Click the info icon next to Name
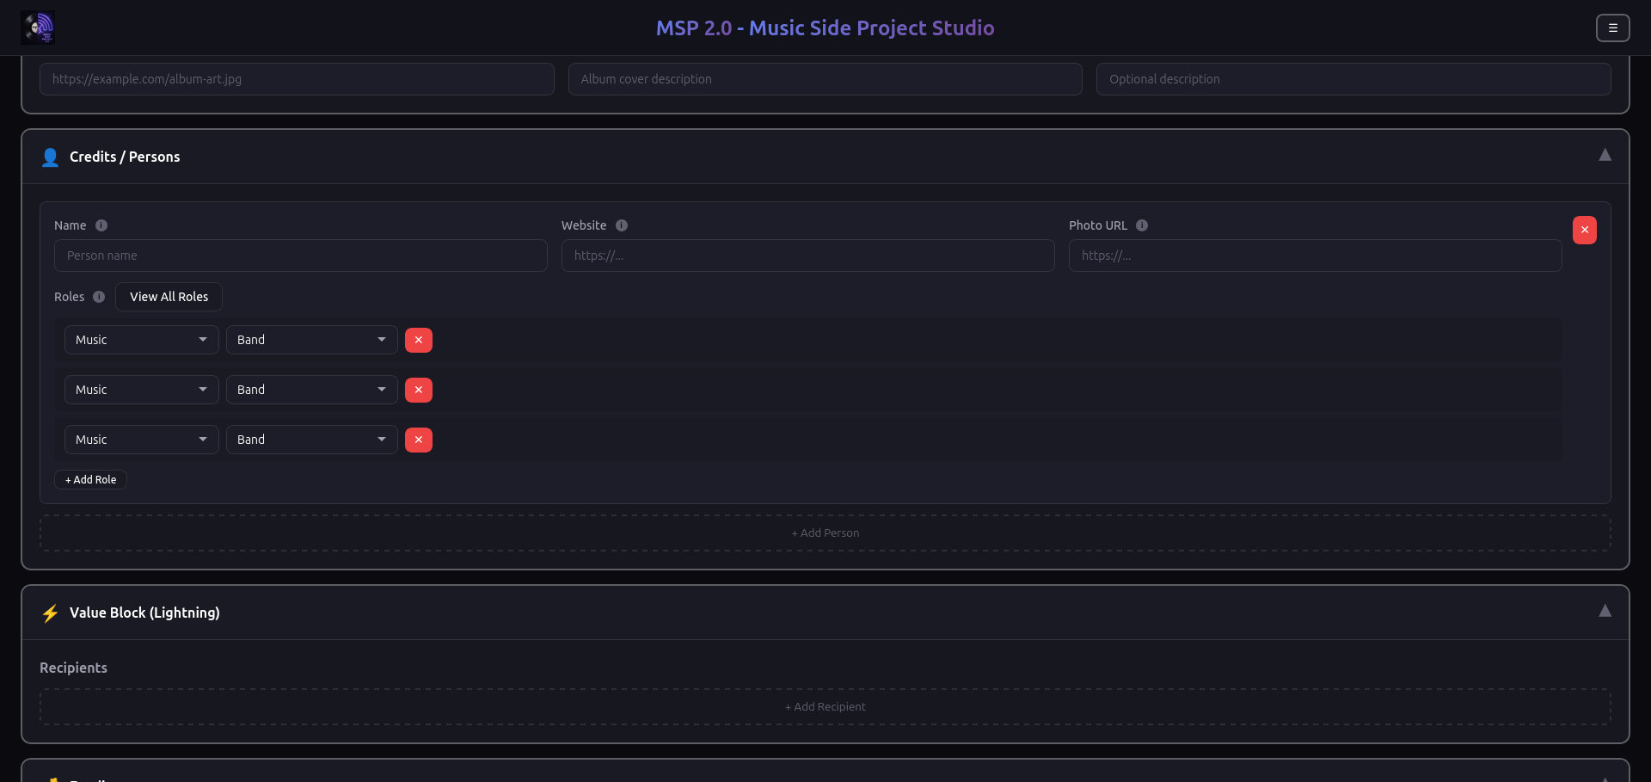 pyautogui.click(x=101, y=225)
